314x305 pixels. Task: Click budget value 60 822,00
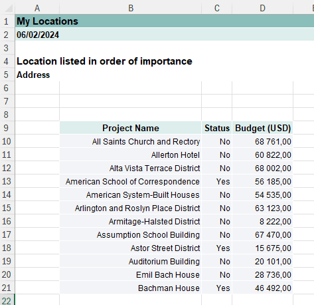[x=262, y=154]
